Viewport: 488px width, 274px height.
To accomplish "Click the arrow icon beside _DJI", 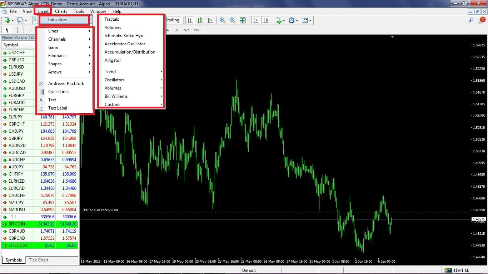I will click(5, 217).
